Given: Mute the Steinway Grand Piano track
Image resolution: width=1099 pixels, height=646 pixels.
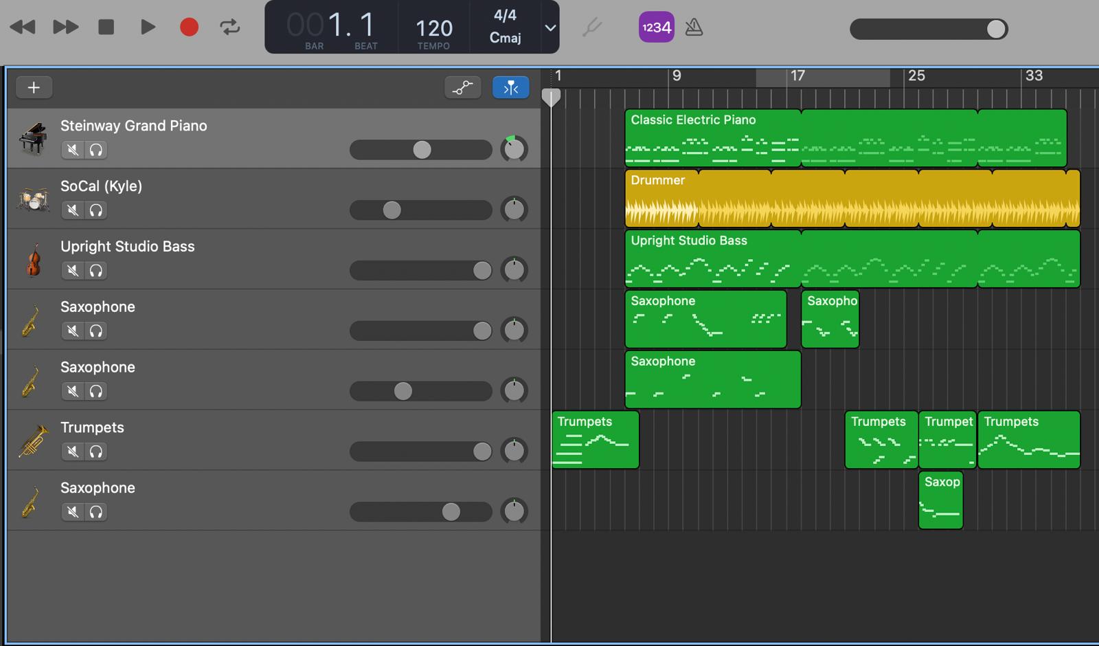Looking at the screenshot, I should tap(72, 150).
